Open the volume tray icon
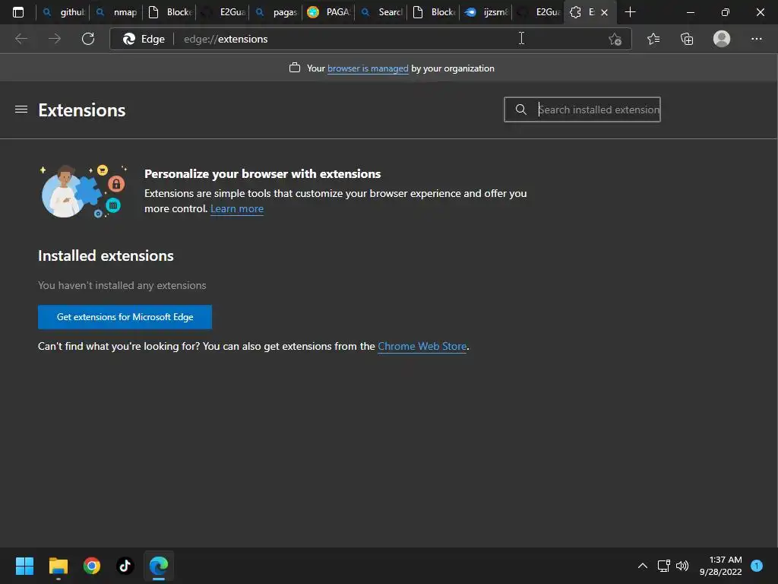The height and width of the screenshot is (584, 778). point(682,566)
